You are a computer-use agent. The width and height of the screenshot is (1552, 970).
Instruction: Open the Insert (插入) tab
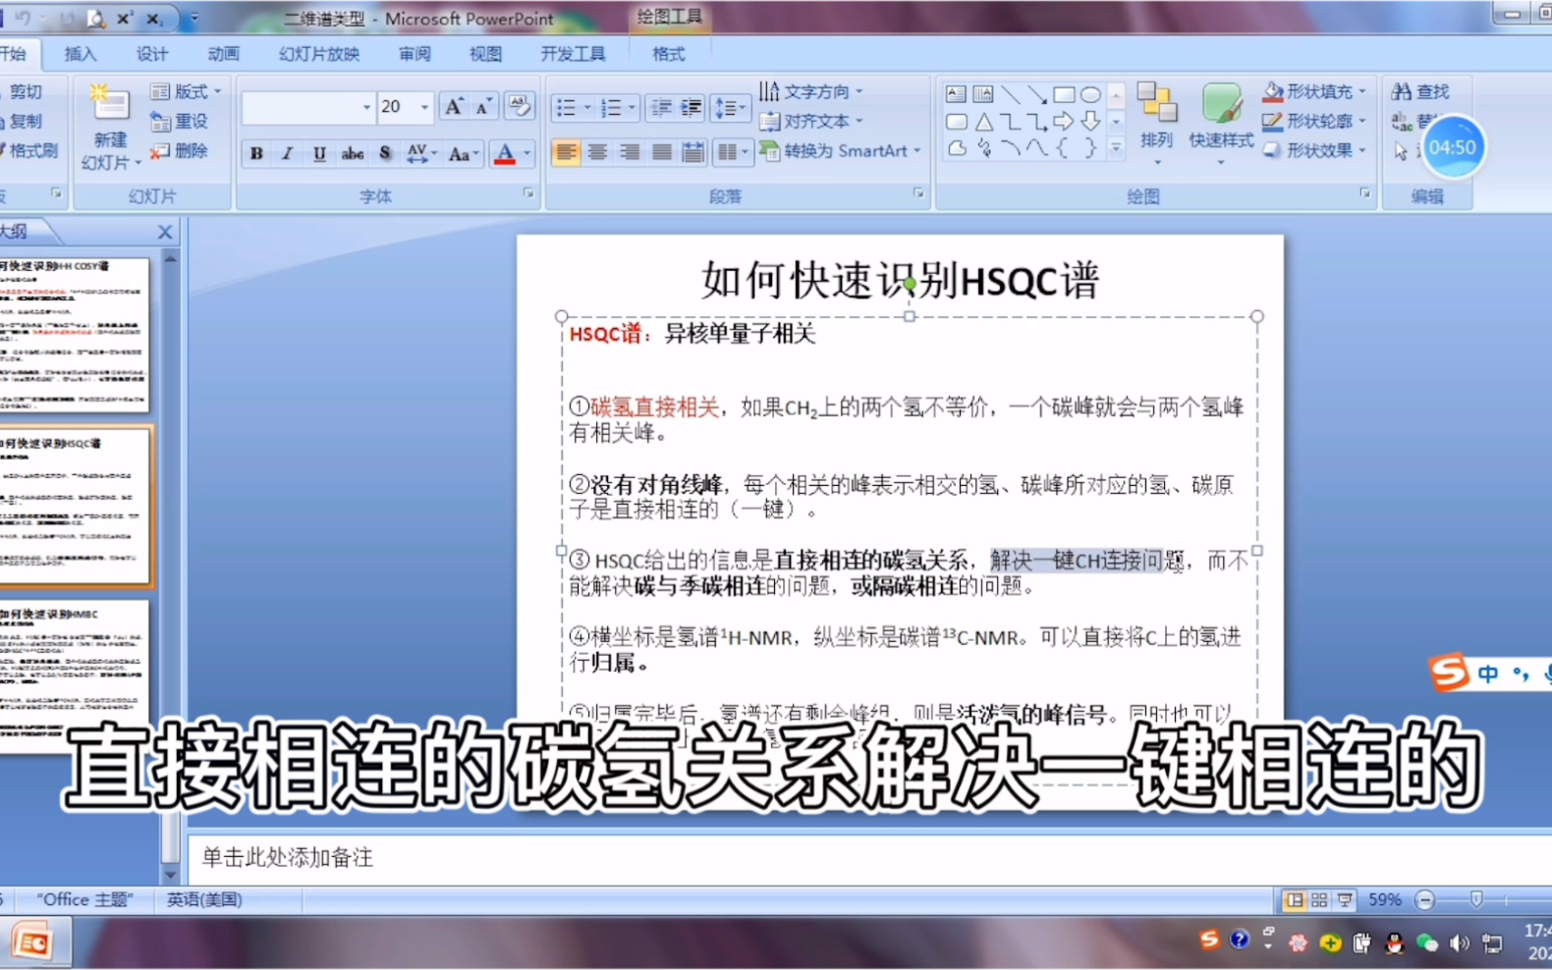81,54
